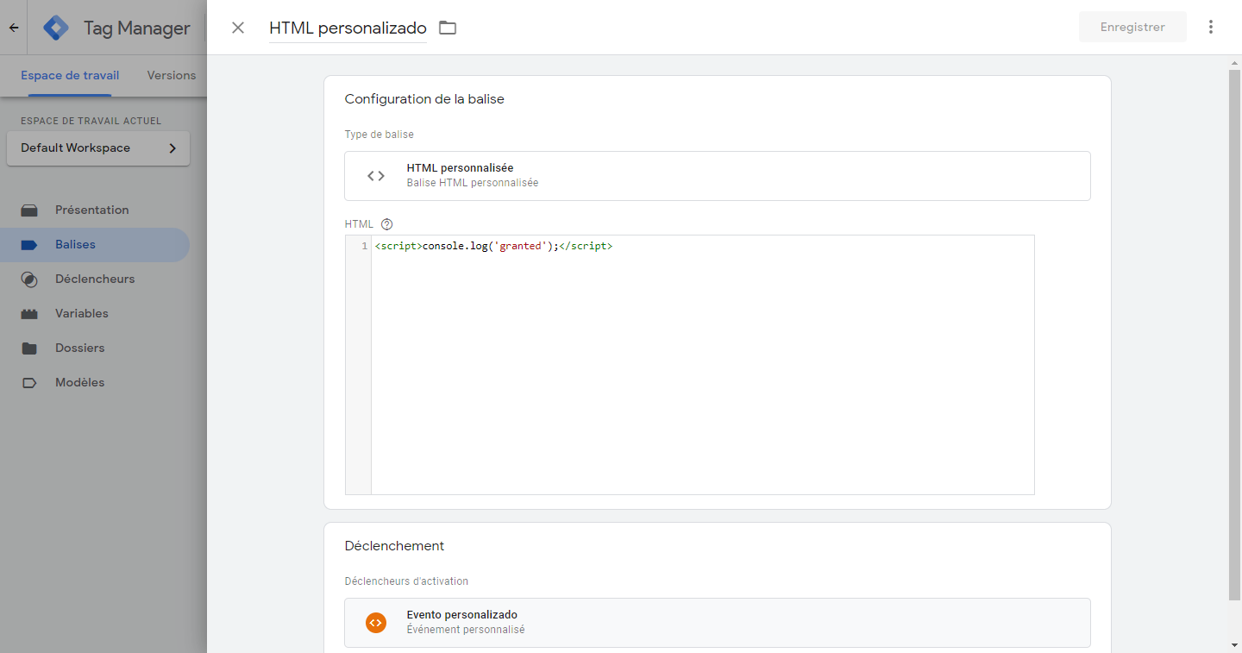Click the Modèles sidebar icon
Screen dimensions: 1242x653
click(29, 383)
